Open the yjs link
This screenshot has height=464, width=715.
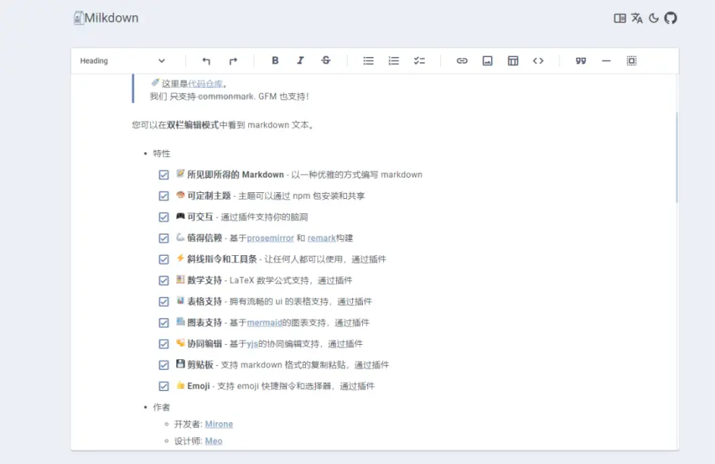tap(252, 344)
